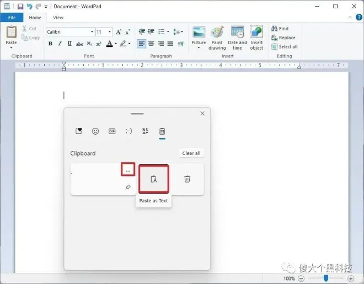
Task: Apply the text highlight color
Action: tap(123, 44)
